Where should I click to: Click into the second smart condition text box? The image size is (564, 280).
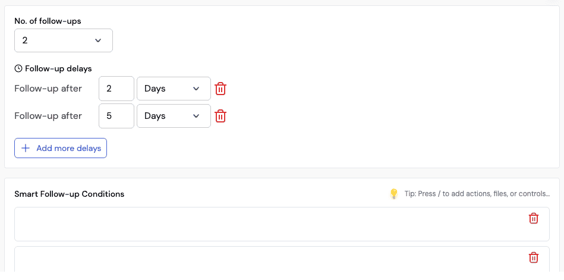point(267,260)
